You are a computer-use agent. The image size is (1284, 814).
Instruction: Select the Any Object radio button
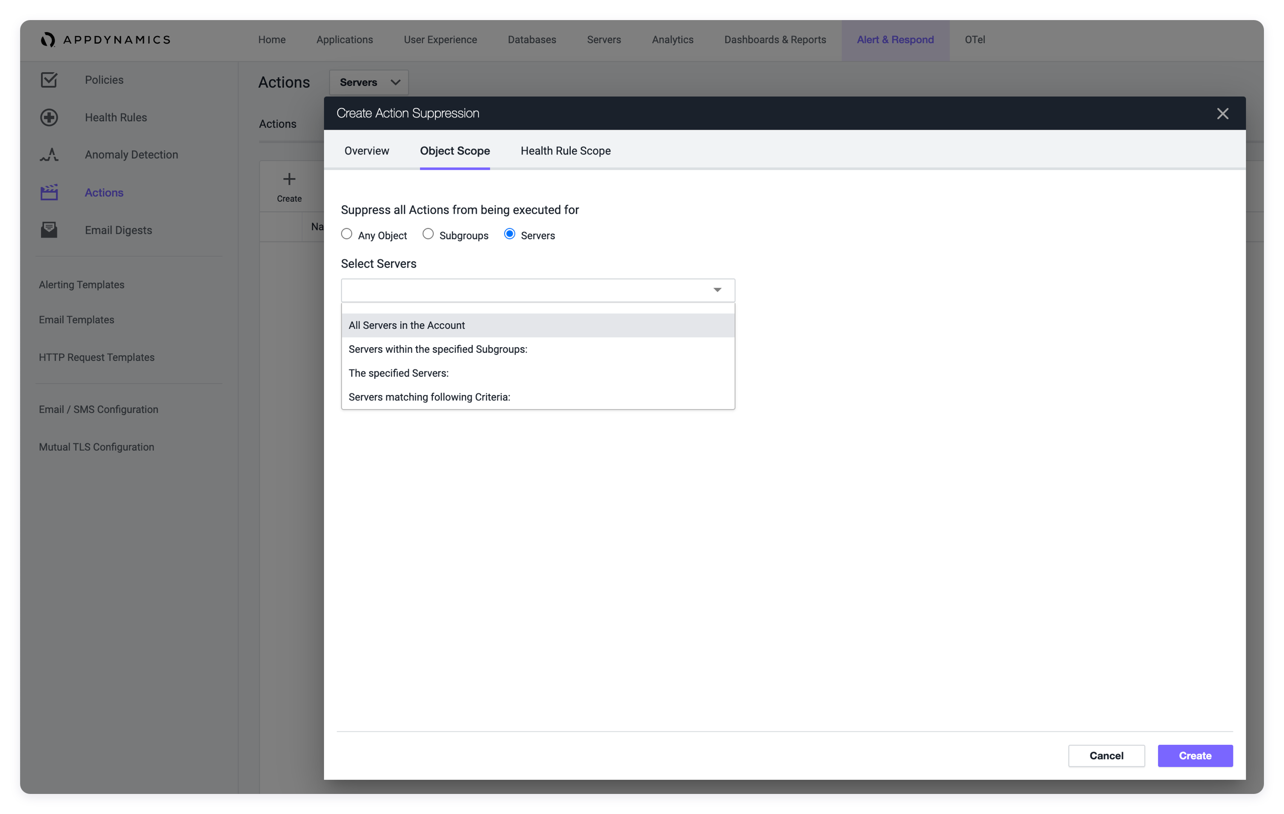click(346, 234)
